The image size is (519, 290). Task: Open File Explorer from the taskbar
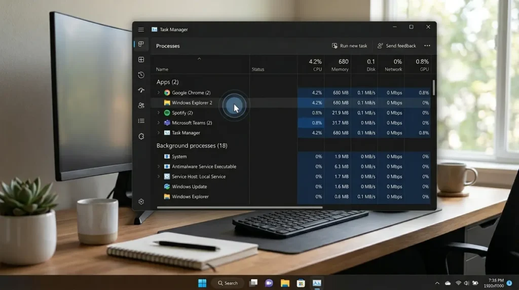point(285,283)
